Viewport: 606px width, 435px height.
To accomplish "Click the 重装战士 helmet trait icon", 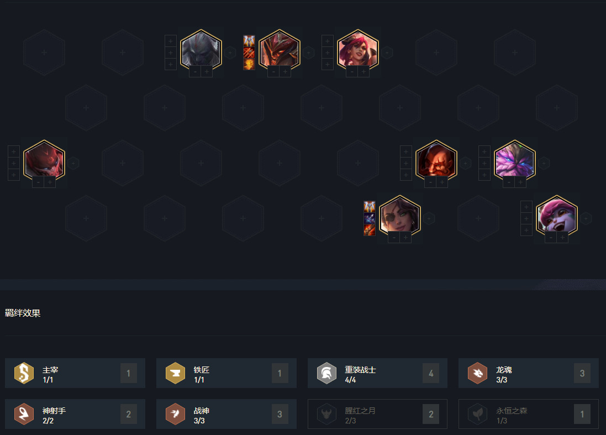I will pos(326,373).
